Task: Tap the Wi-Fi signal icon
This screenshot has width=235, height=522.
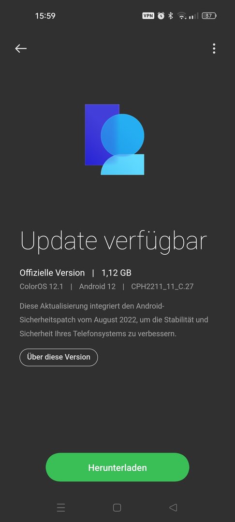Action: [x=182, y=15]
